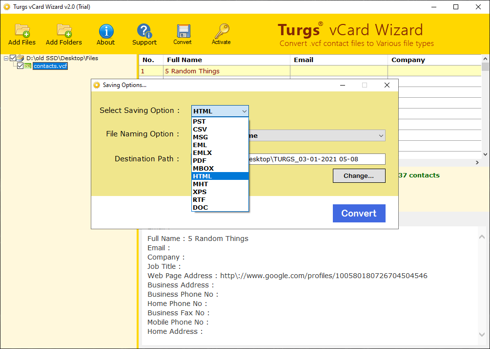
Task: Click the contact table scroll up arrow
Action: 485,59
